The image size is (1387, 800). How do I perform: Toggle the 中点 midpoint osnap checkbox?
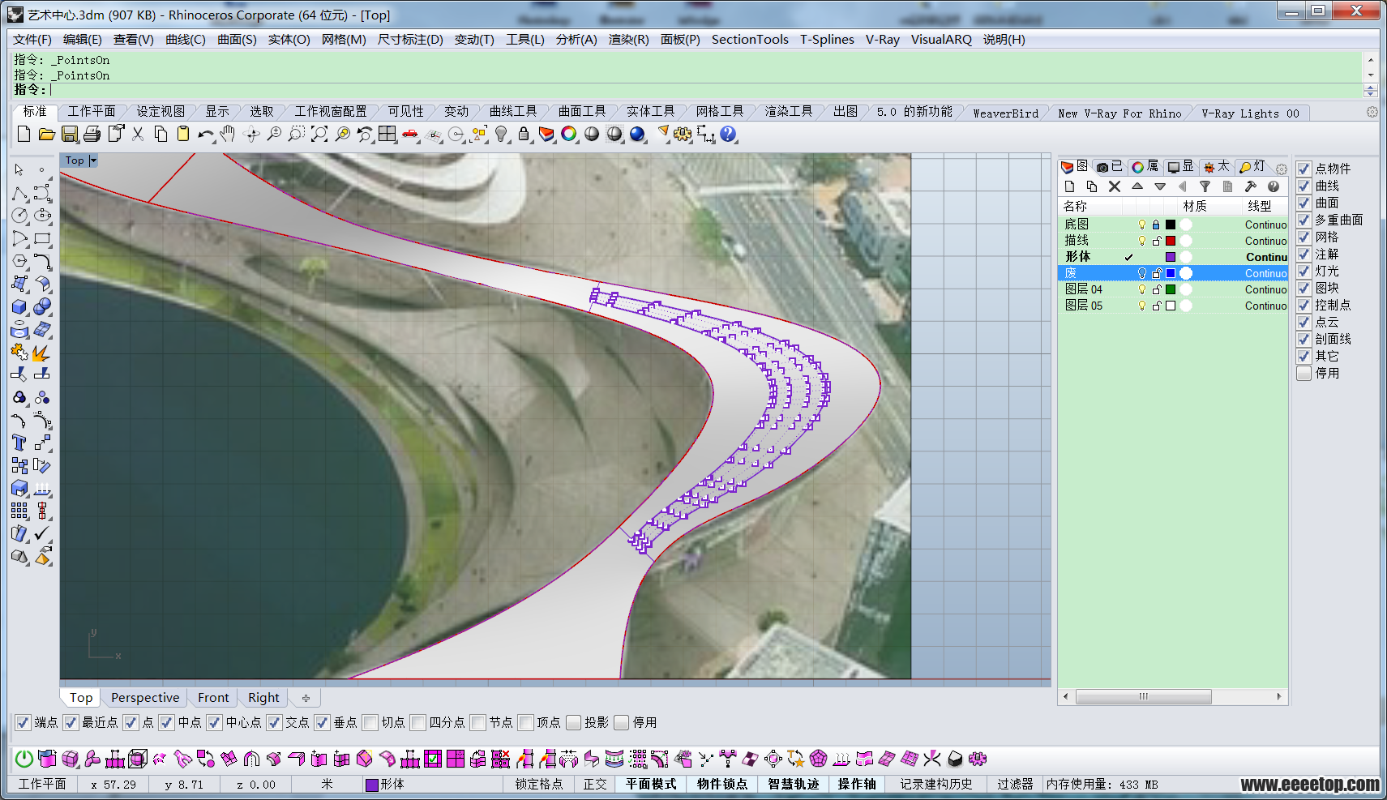click(x=166, y=722)
